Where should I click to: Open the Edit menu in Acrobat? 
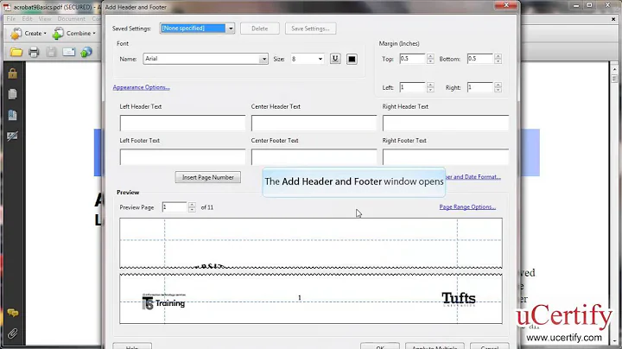(x=27, y=19)
